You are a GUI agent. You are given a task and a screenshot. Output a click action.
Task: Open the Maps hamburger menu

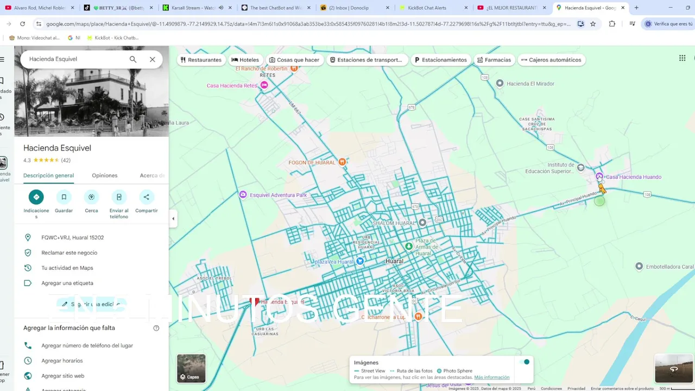tap(2, 59)
